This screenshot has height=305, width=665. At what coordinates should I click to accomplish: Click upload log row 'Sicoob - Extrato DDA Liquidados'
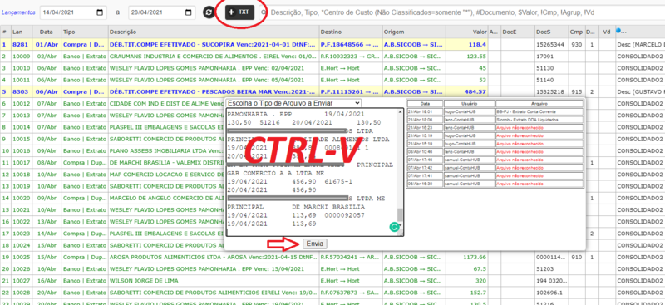pos(495,120)
